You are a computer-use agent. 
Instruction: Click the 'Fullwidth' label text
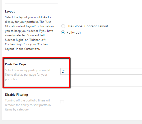point(74,32)
